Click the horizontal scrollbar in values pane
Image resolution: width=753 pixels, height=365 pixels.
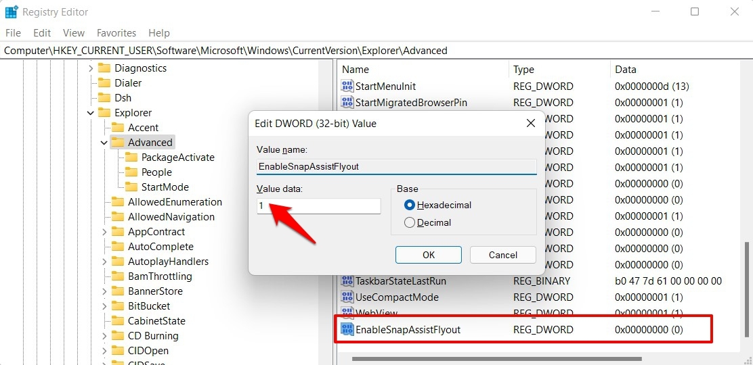coord(496,359)
